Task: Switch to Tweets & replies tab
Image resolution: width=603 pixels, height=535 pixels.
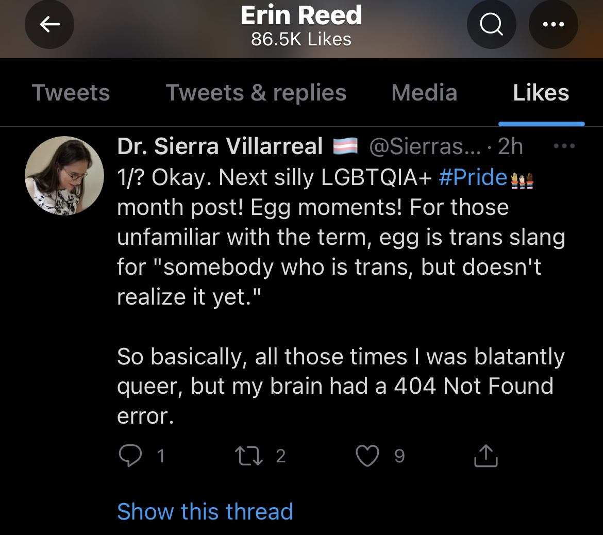Action: [256, 93]
